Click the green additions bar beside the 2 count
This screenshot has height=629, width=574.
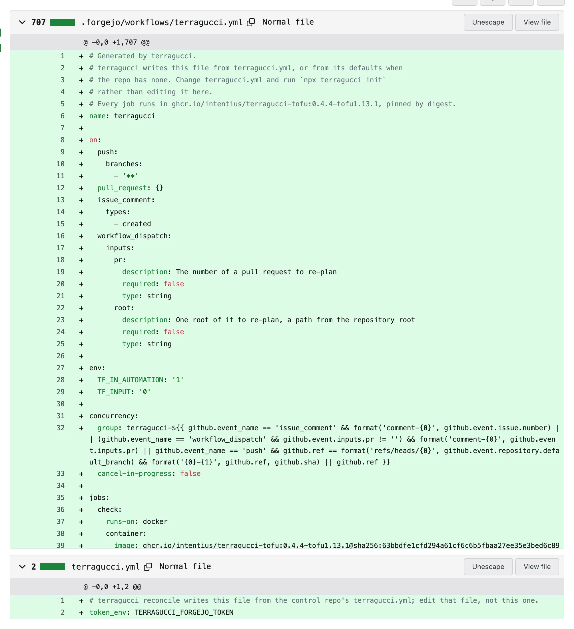pyautogui.click(x=53, y=567)
